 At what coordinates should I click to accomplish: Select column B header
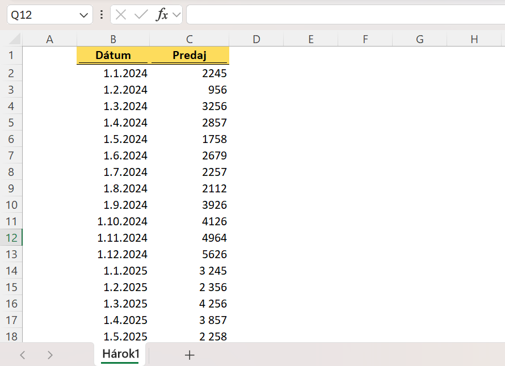[113, 39]
